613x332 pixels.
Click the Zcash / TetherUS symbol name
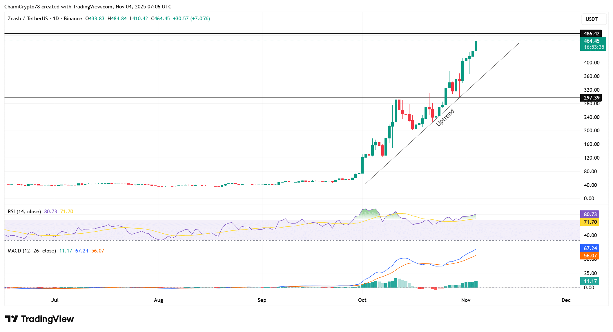point(28,18)
